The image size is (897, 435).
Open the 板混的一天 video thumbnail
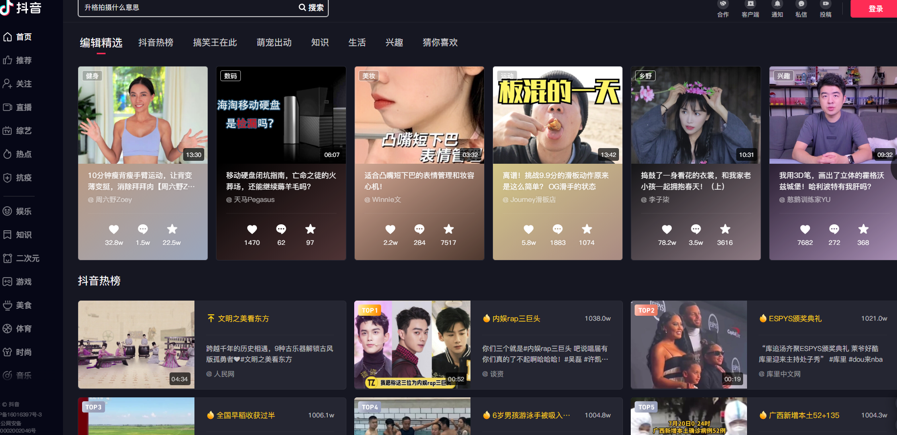tap(557, 115)
